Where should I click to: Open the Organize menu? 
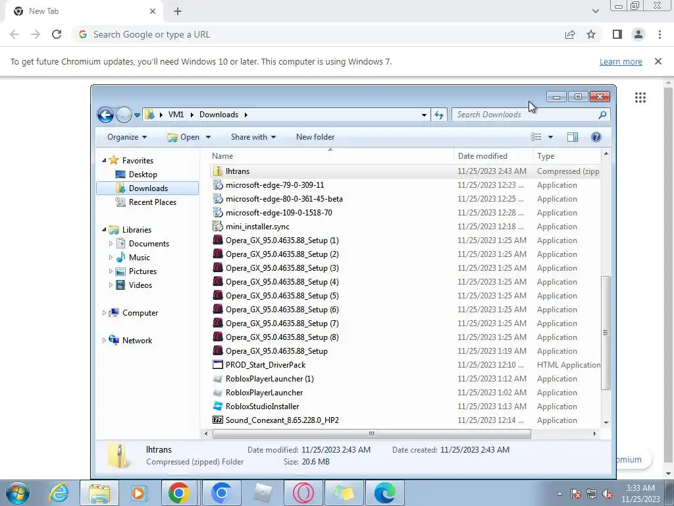pos(127,137)
